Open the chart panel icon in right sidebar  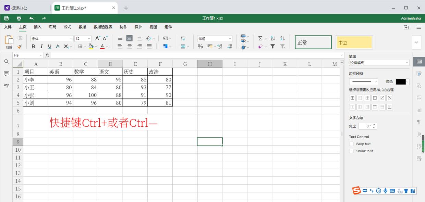419,110
